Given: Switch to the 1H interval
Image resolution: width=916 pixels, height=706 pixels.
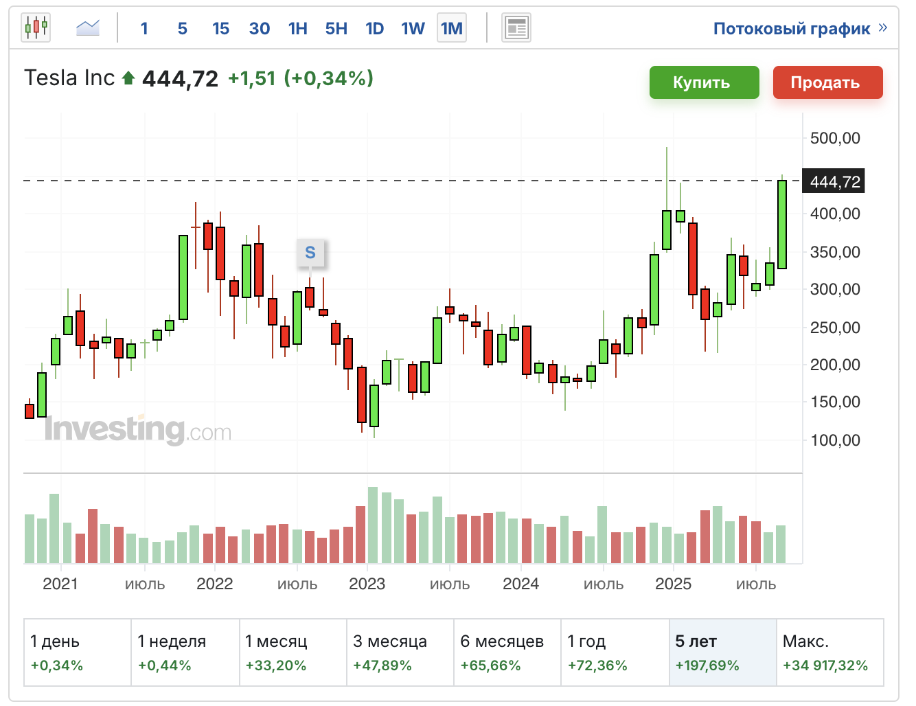Looking at the screenshot, I should (297, 29).
